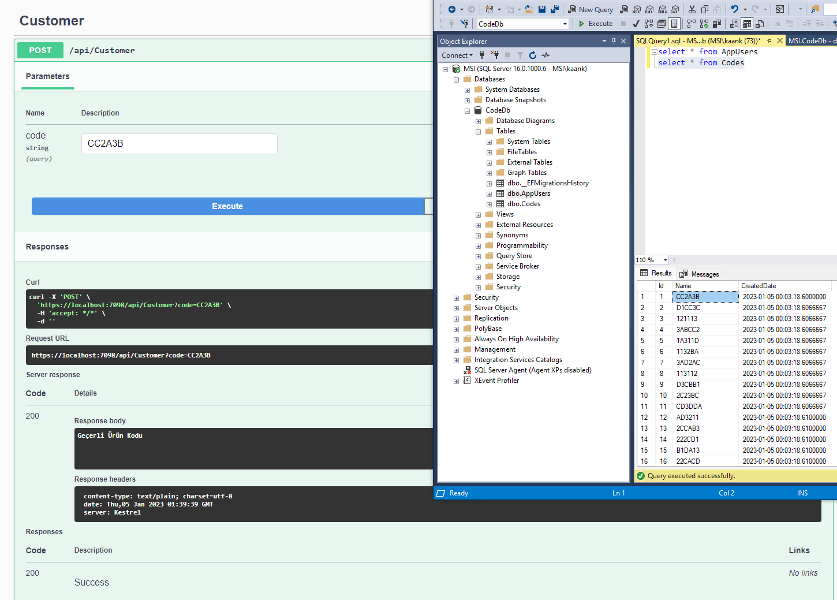The image size is (837, 600).
Task: Open a file with the Open File icon
Action: pos(529,9)
